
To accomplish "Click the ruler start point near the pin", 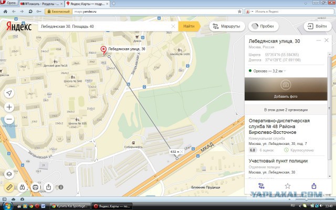I will (109, 57).
